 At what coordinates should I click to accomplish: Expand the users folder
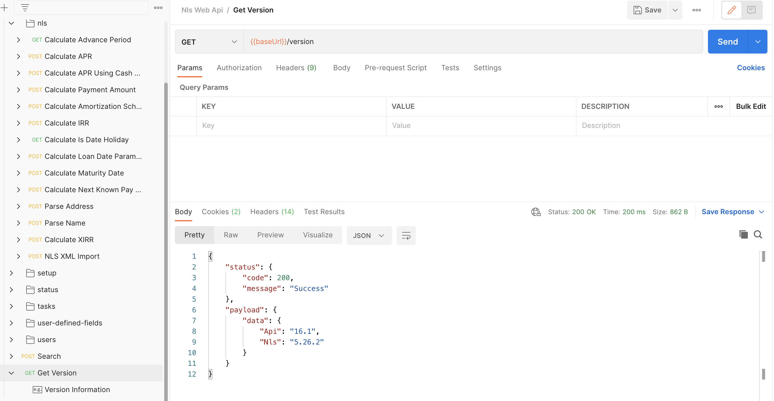pyautogui.click(x=11, y=340)
